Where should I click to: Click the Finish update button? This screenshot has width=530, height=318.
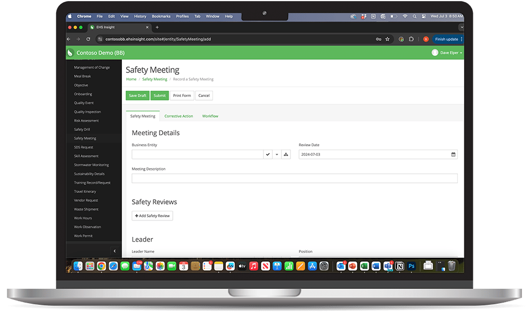pyautogui.click(x=446, y=39)
